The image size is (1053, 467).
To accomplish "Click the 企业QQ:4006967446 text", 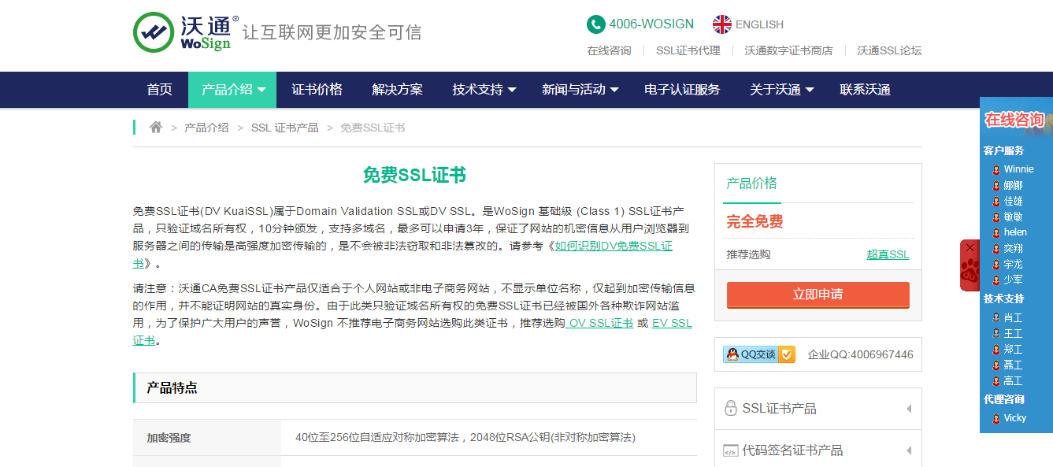I will point(860,354).
